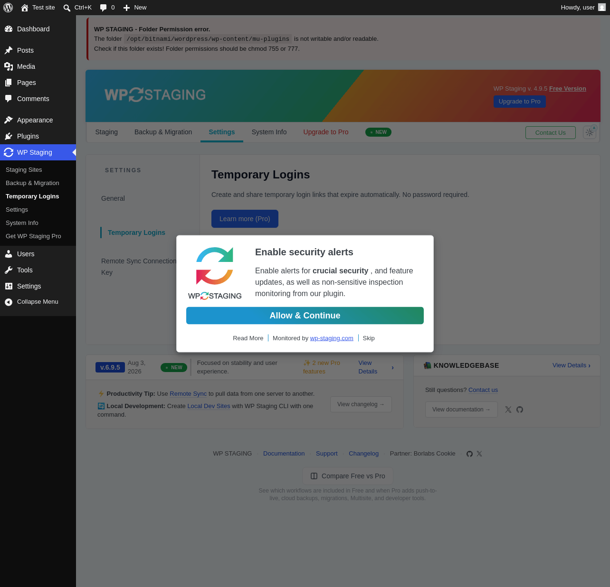
Task: Open the Free Version link
Action: click(x=568, y=89)
